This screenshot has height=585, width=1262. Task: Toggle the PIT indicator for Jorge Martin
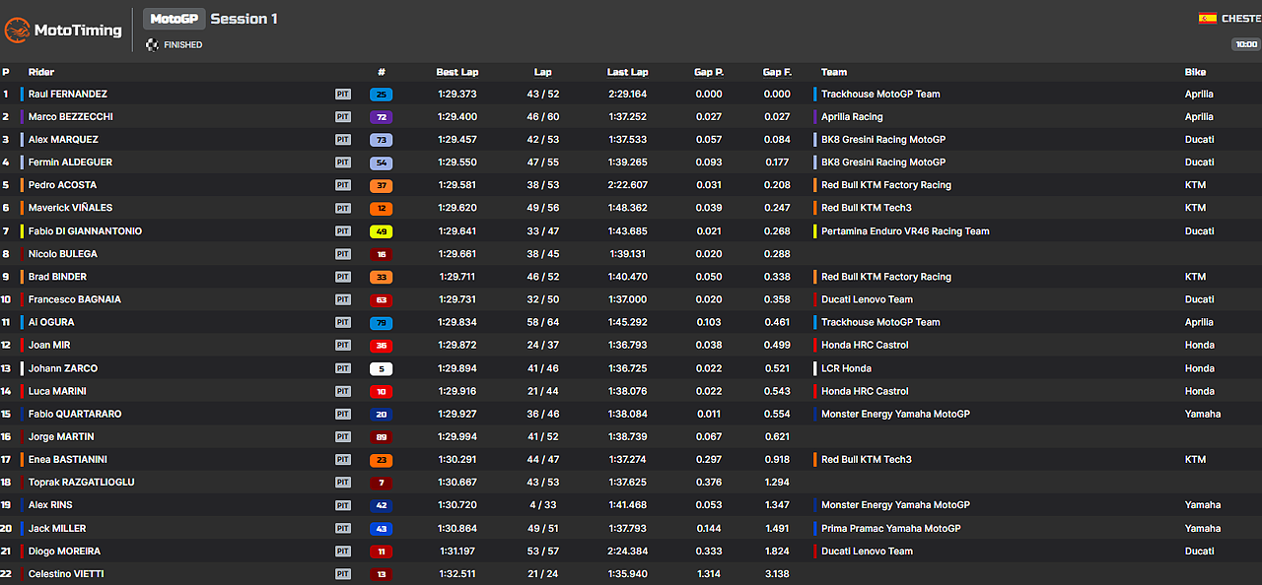click(342, 436)
